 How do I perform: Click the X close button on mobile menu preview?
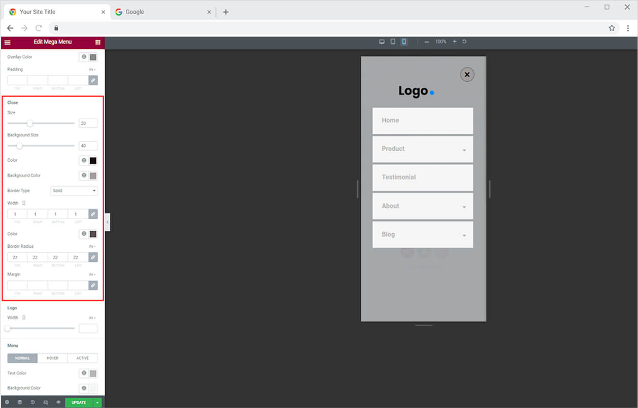(467, 75)
